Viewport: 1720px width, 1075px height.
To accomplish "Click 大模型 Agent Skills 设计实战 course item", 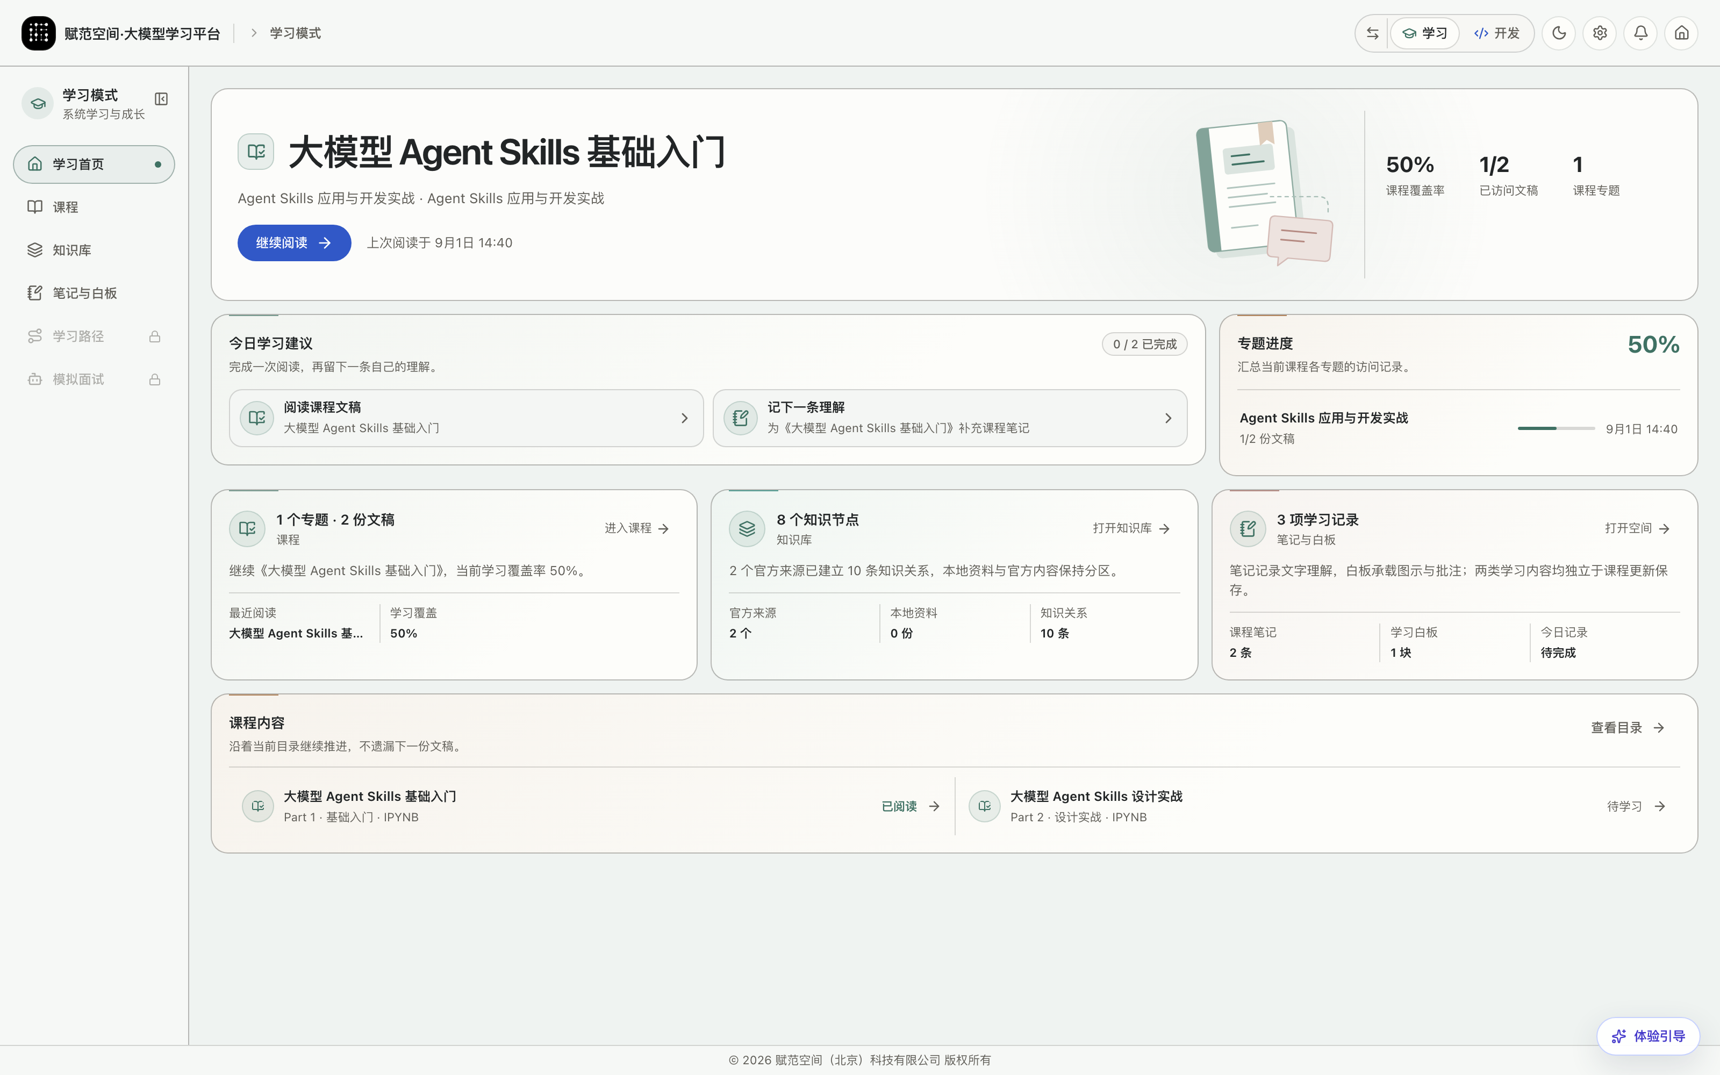I will pyautogui.click(x=1318, y=806).
